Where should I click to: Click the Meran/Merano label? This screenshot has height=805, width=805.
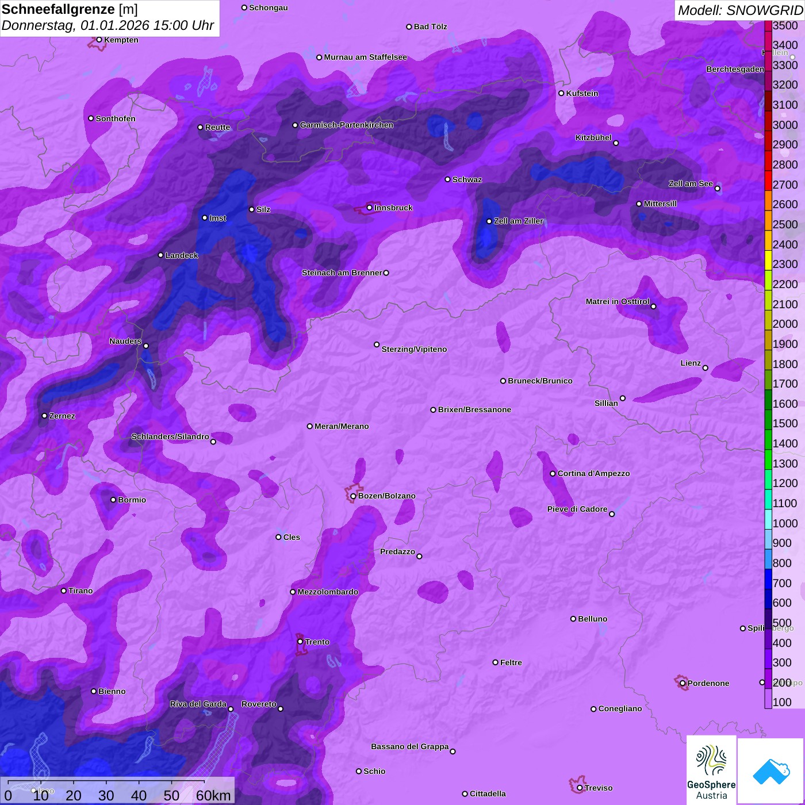click(x=342, y=426)
